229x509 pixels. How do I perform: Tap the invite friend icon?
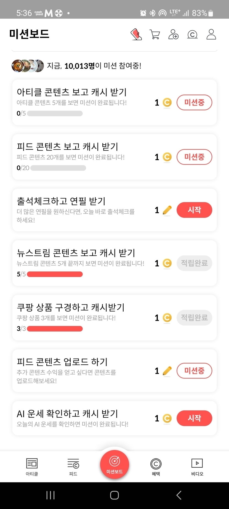pos(173,35)
